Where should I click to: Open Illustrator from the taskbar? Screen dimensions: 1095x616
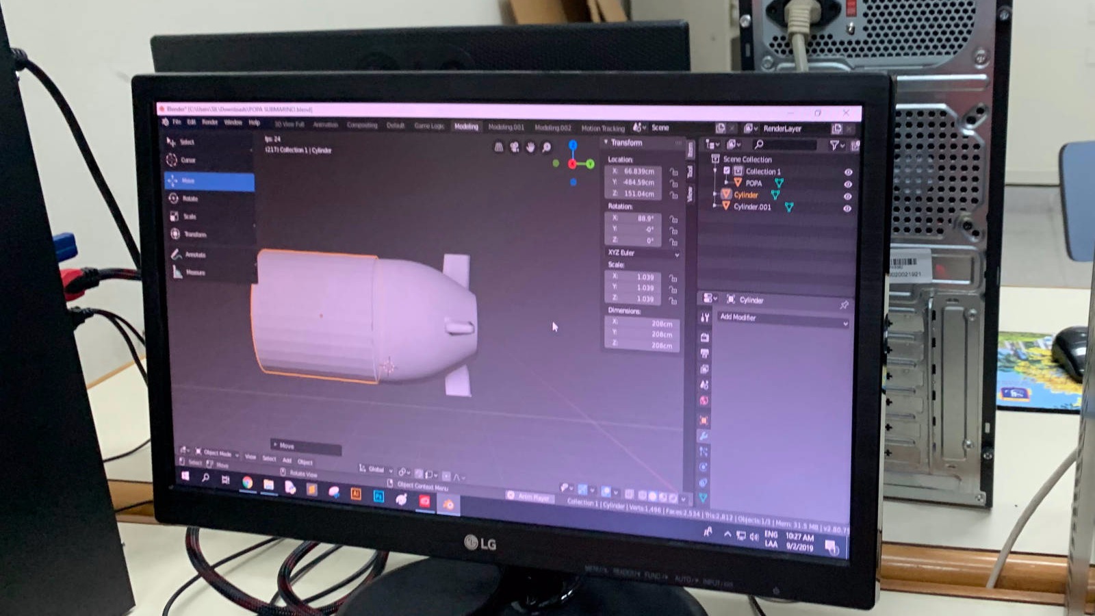(x=356, y=494)
